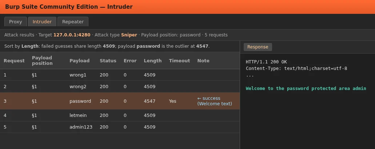This screenshot has height=149, width=375.
Task: Click the HTTP/1.1 200 OK line
Action: click(266, 62)
